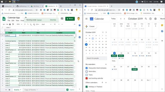Open the Month view dropdown in Calendar
The height and width of the screenshot is (92, 165).
coord(162,19)
